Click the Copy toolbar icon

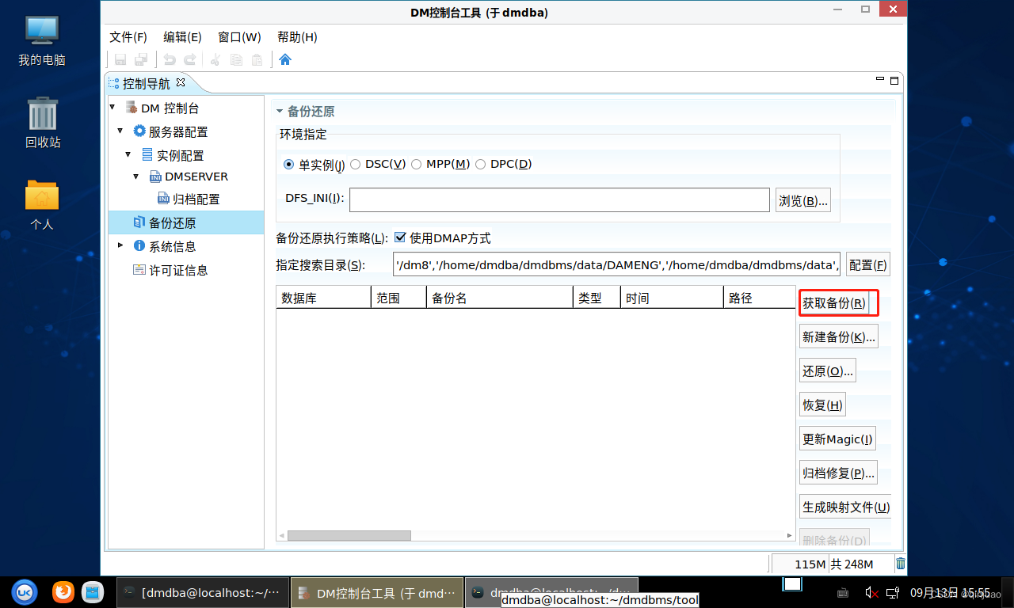click(236, 59)
